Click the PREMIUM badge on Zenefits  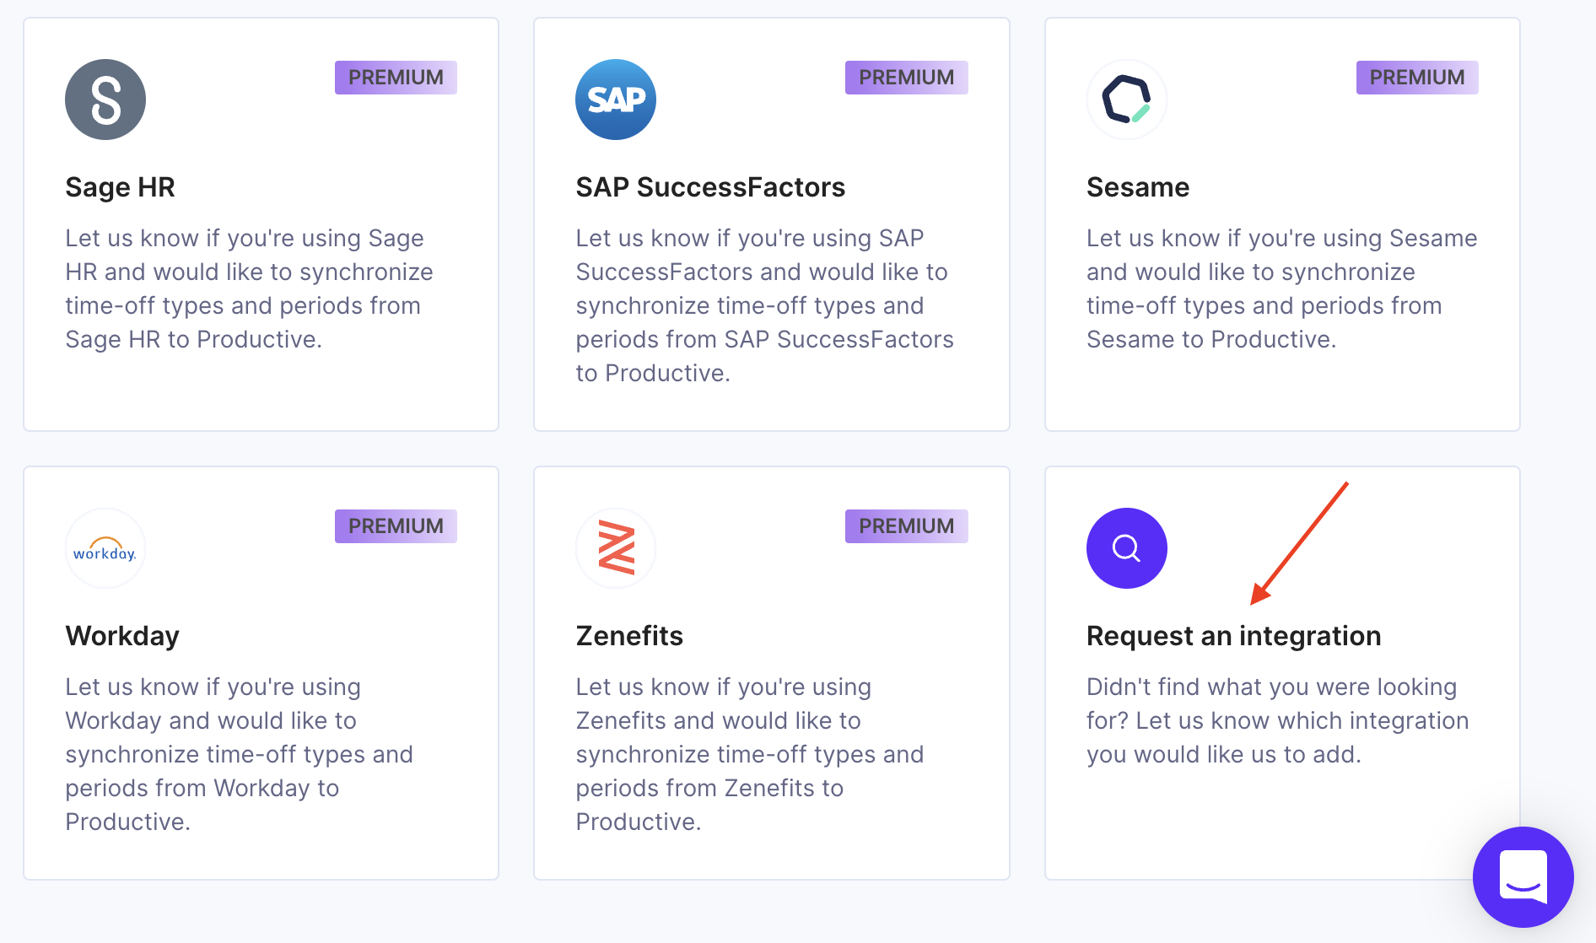[907, 526]
